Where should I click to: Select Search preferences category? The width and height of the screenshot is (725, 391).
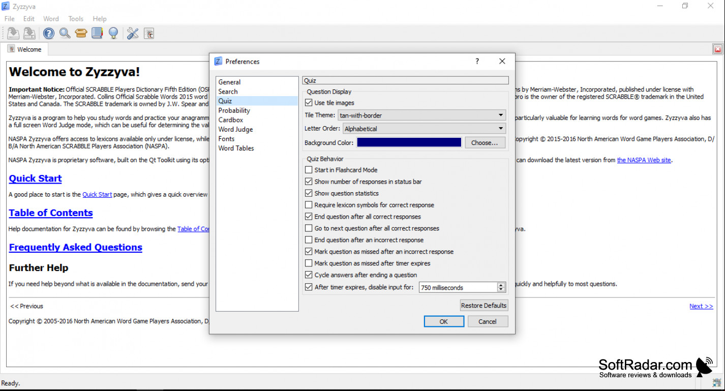point(257,92)
